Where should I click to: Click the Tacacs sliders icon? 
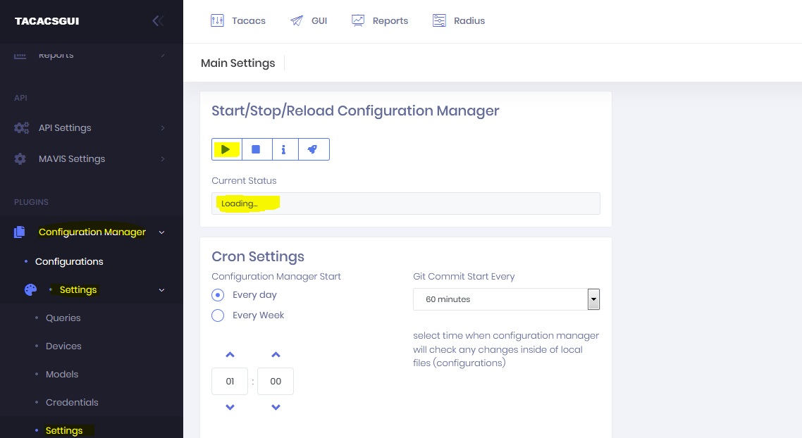pos(217,20)
